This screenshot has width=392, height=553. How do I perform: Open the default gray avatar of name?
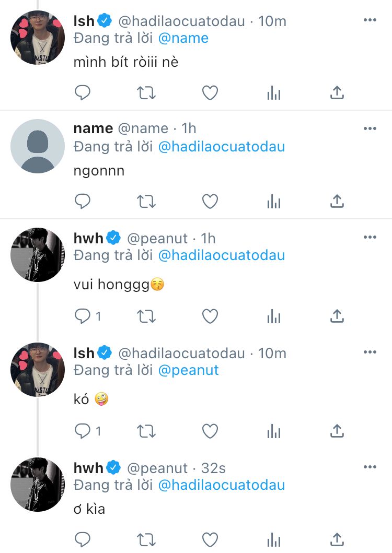(x=38, y=146)
